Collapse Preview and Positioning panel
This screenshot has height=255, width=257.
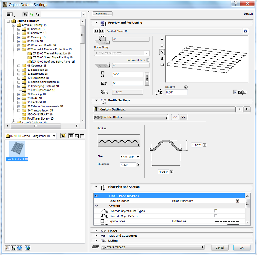96,23
